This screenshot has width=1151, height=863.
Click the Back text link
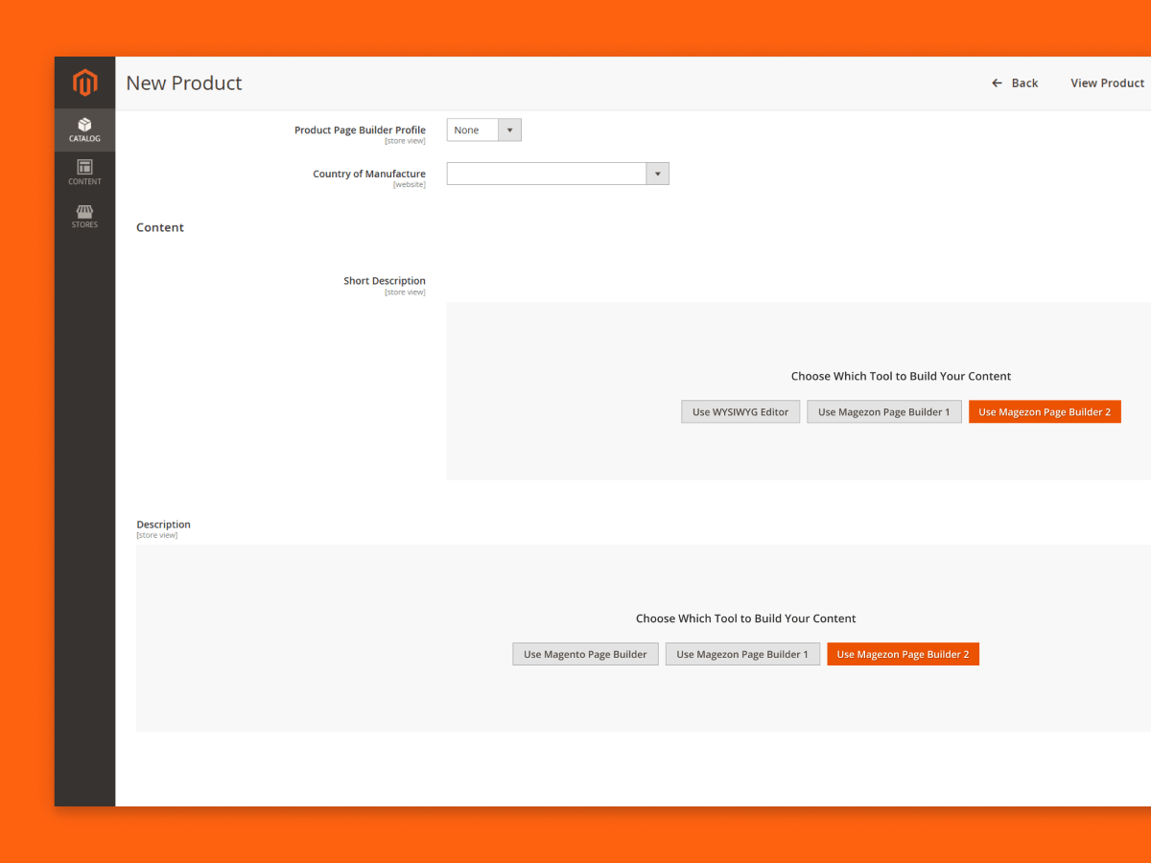click(1024, 83)
